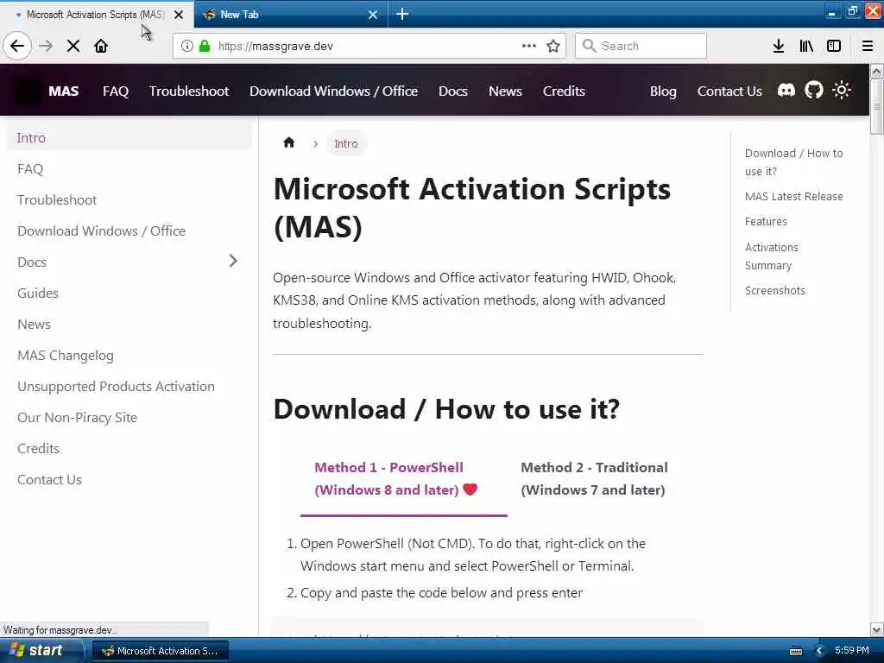Jump to MAS Latest Release section
This screenshot has height=663, width=884.
point(794,196)
